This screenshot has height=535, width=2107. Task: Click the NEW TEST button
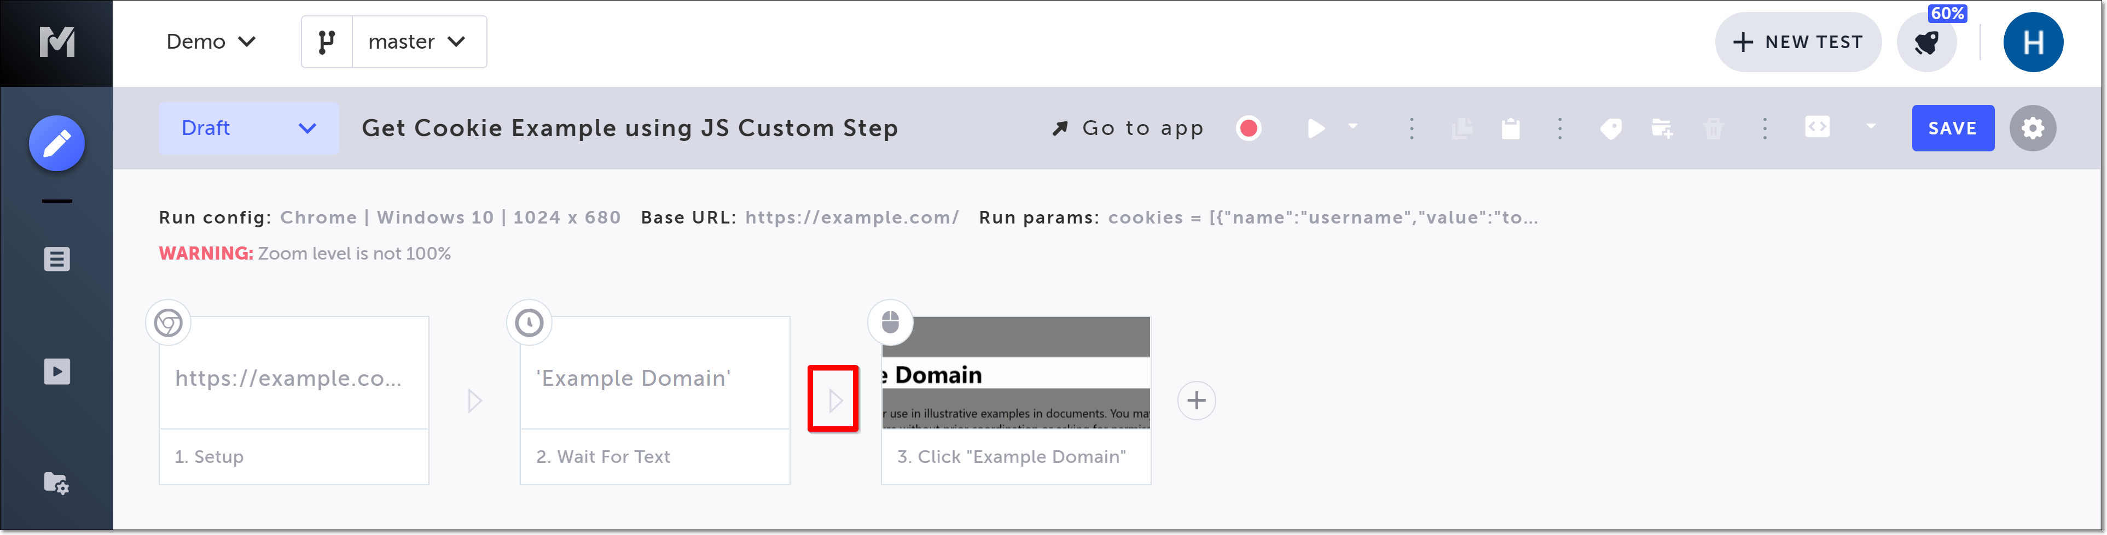(x=1797, y=43)
